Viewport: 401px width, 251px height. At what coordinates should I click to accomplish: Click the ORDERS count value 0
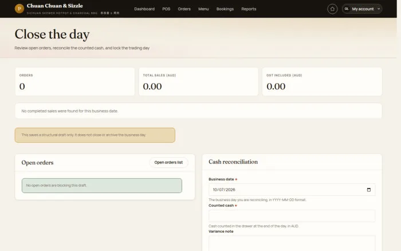pos(22,87)
